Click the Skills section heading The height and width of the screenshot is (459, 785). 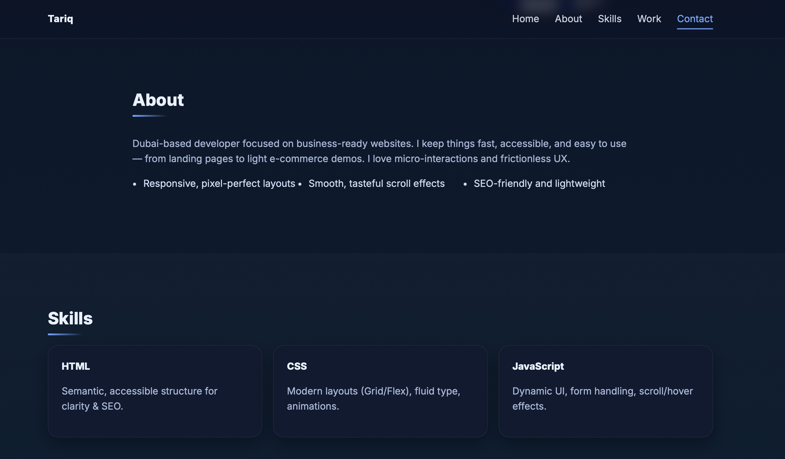coord(70,318)
